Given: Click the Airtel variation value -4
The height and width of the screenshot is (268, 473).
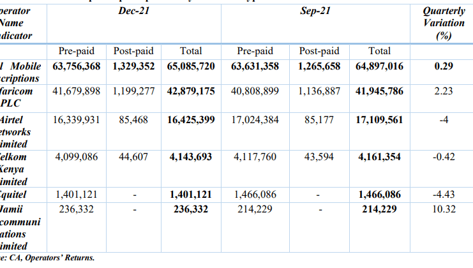Looking at the screenshot, I should pos(444,120).
